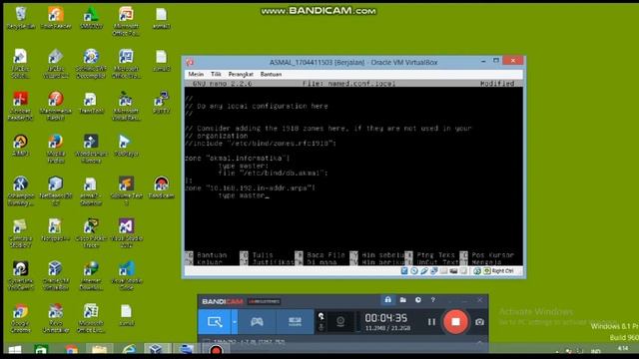Stop the Bandicam recording with red button
The image size is (639, 359).
[x=455, y=321]
